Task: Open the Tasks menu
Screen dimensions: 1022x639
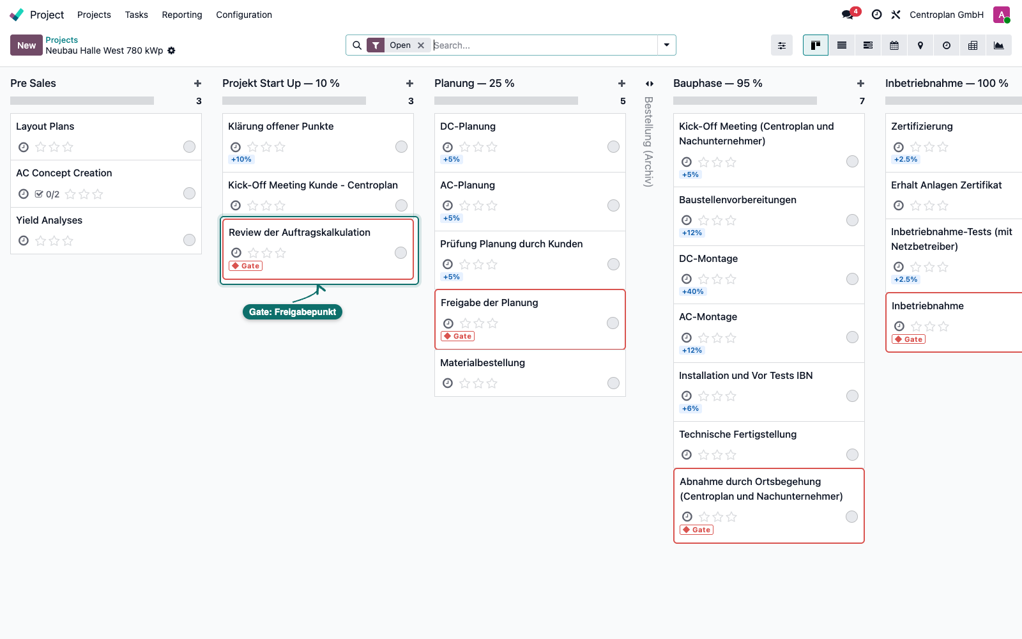Action: [137, 15]
